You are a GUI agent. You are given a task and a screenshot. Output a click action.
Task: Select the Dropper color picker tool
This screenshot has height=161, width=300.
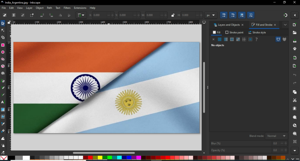coord(3,124)
